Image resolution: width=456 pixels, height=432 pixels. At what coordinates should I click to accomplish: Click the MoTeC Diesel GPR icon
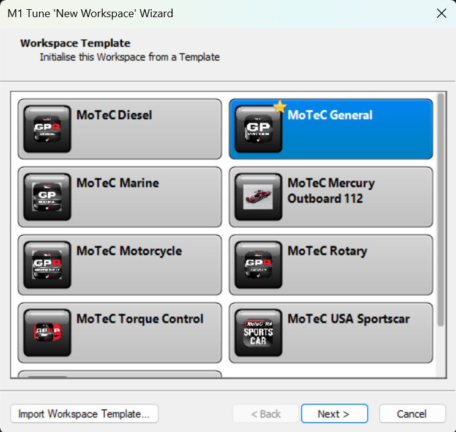click(x=47, y=129)
